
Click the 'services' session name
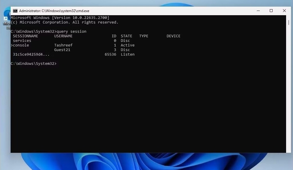22,40
